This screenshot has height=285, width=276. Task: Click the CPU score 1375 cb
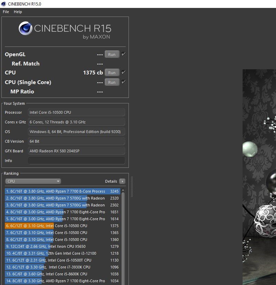(93, 72)
